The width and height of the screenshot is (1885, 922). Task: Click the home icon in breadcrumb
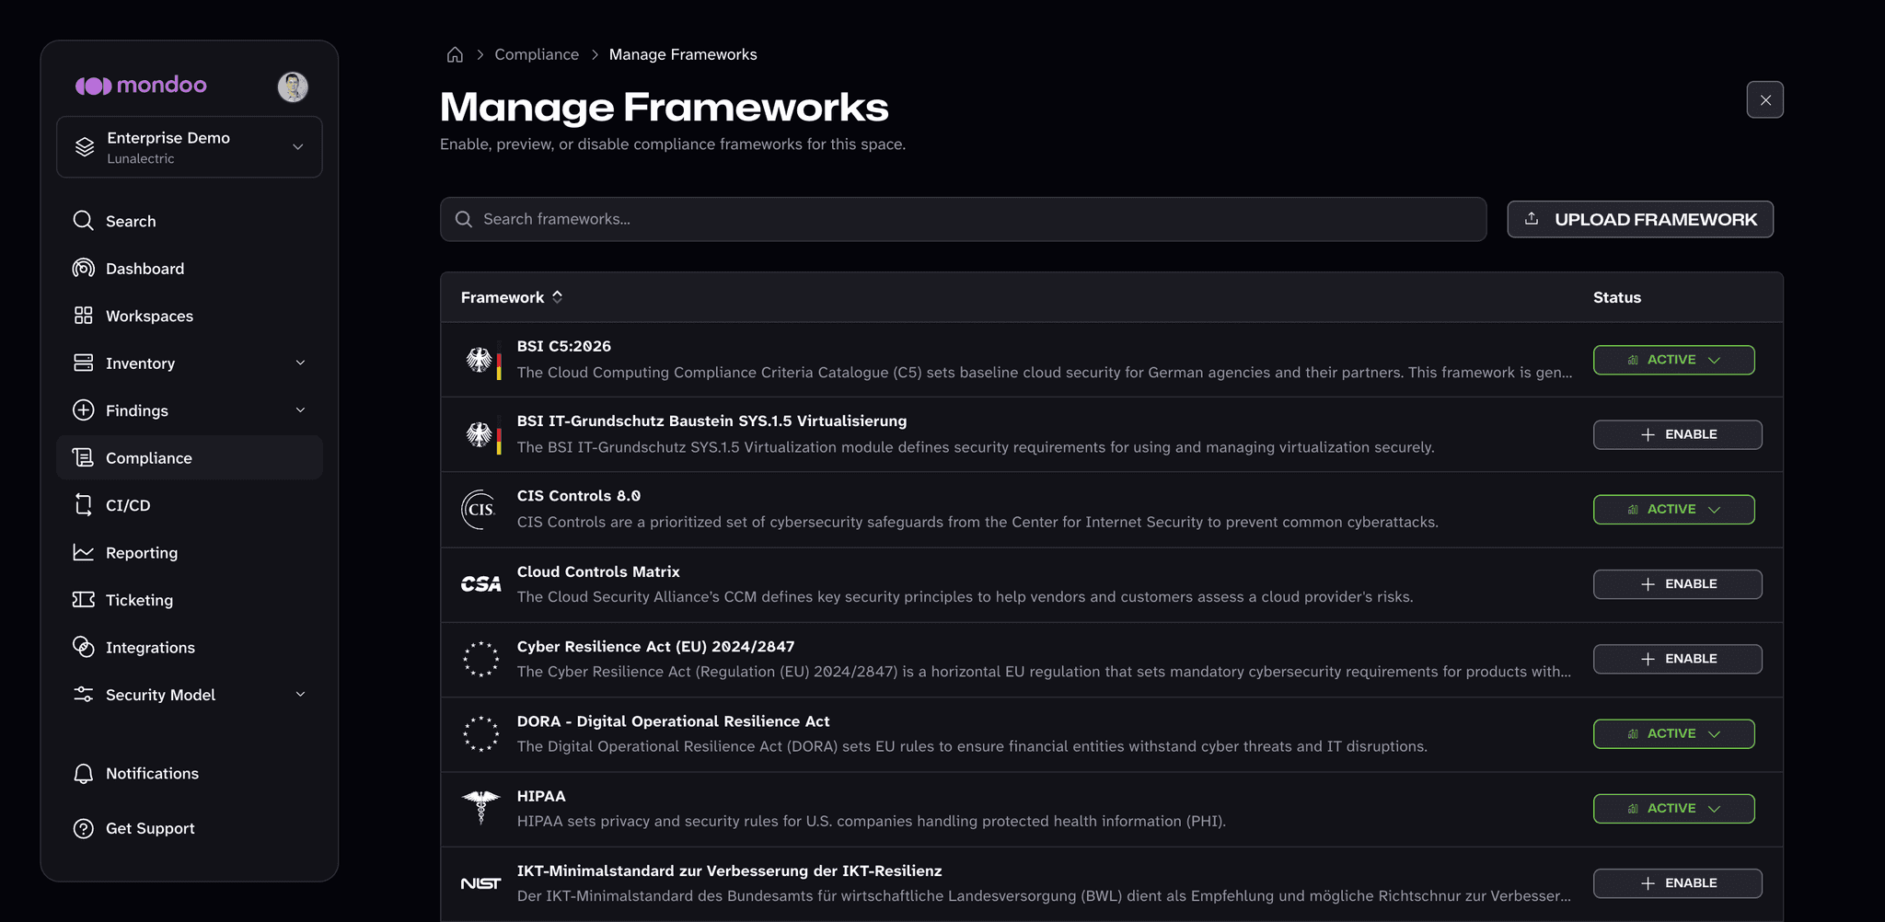pos(455,54)
